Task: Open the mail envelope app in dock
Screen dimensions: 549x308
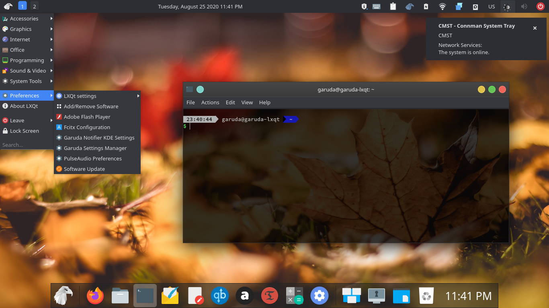Action: (170, 296)
